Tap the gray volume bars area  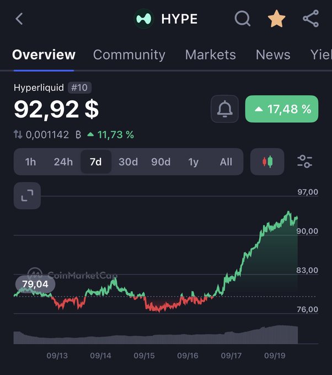156,335
